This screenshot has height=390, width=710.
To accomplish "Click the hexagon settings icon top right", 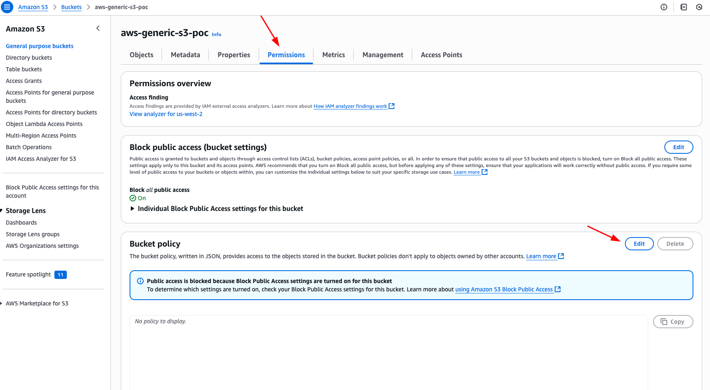I will point(699,7).
